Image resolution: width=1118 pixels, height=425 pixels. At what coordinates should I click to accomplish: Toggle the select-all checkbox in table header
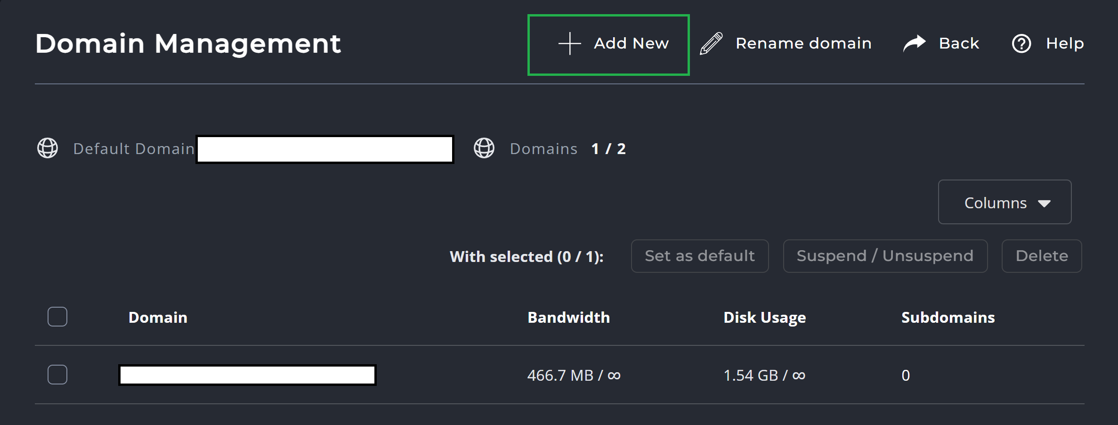[57, 317]
